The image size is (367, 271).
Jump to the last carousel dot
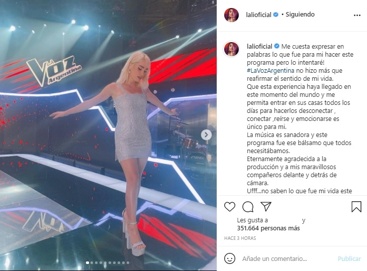[128, 262]
